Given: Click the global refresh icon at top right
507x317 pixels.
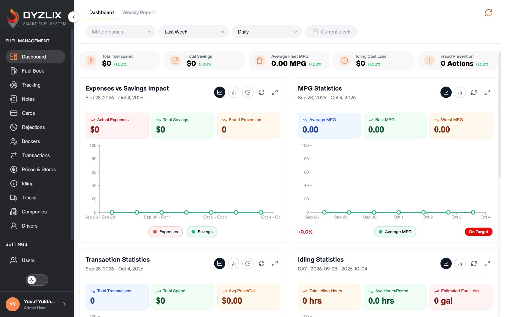Looking at the screenshot, I should tap(488, 13).
